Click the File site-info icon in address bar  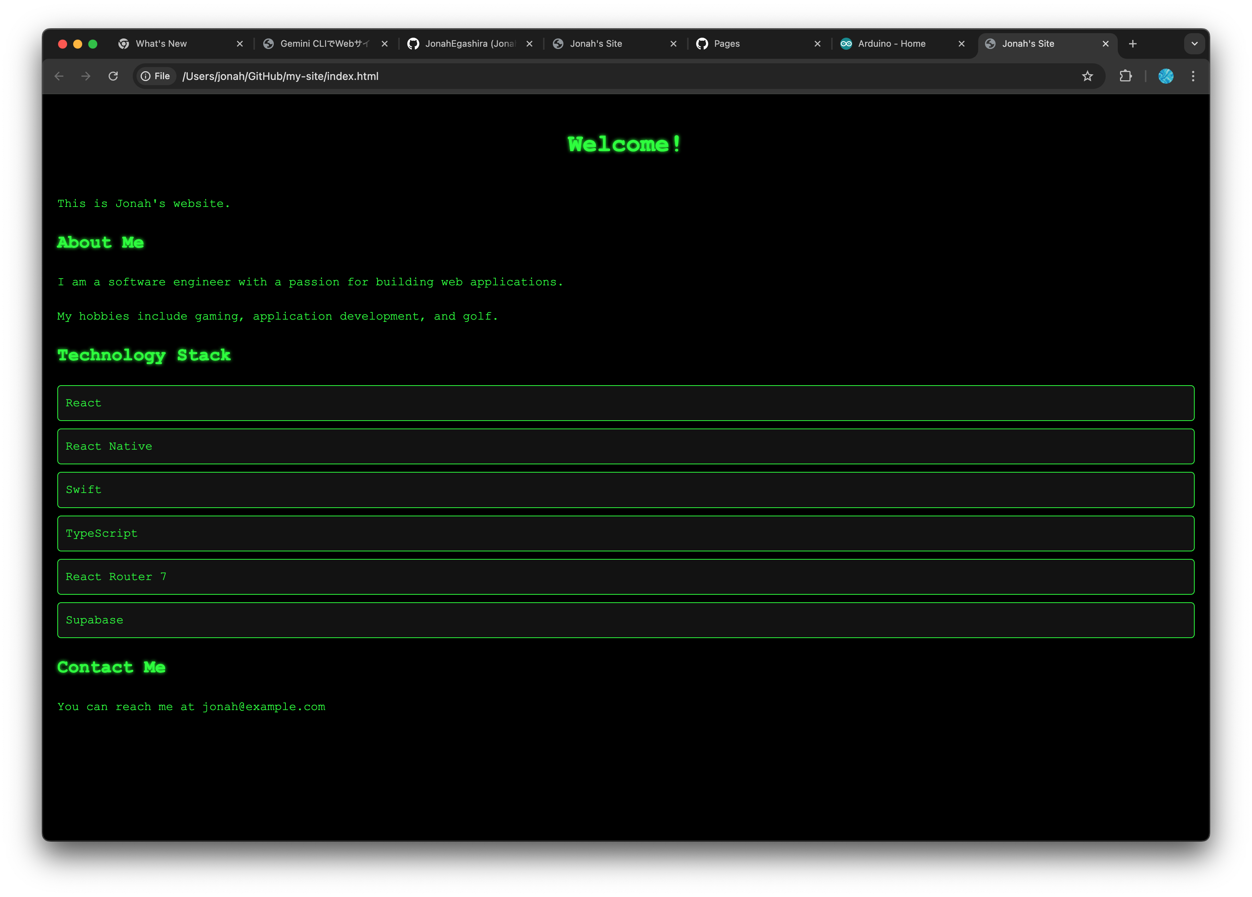tap(146, 76)
